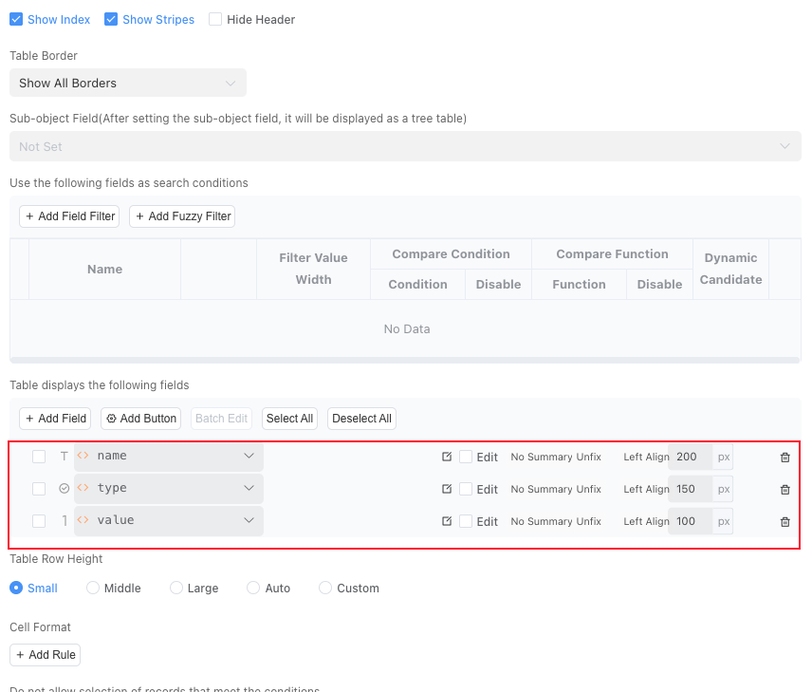The height and width of the screenshot is (692, 812).
Task: Uncheck the Show Index checkbox
Action: coord(16,19)
